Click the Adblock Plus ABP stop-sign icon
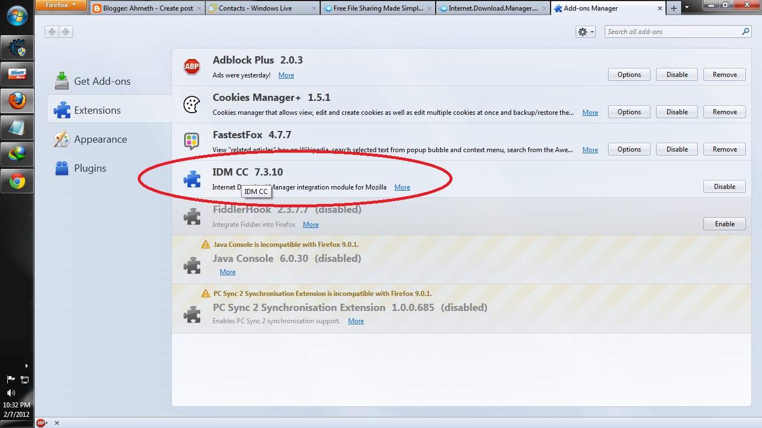This screenshot has width=762, height=428. pos(192,67)
